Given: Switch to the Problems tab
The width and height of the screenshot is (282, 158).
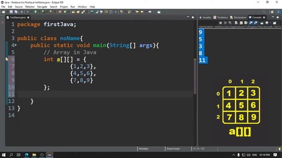Looking at the screenshot, I should tap(220, 18).
